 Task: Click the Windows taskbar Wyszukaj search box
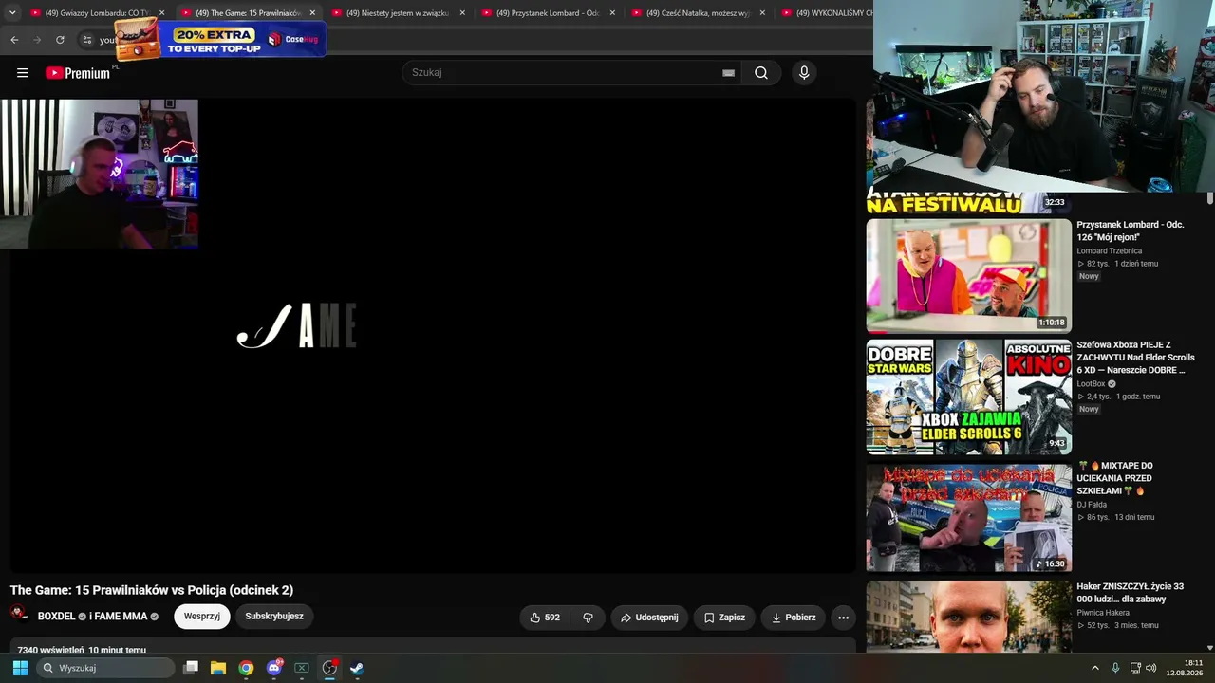pos(105,668)
